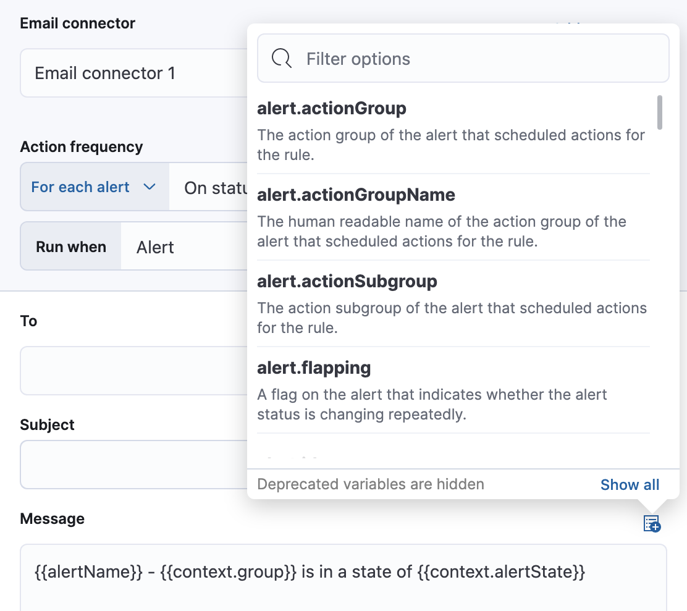Open the Run when Alert dropdown

185,247
